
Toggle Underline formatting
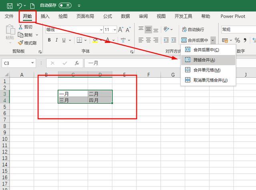click(64, 40)
